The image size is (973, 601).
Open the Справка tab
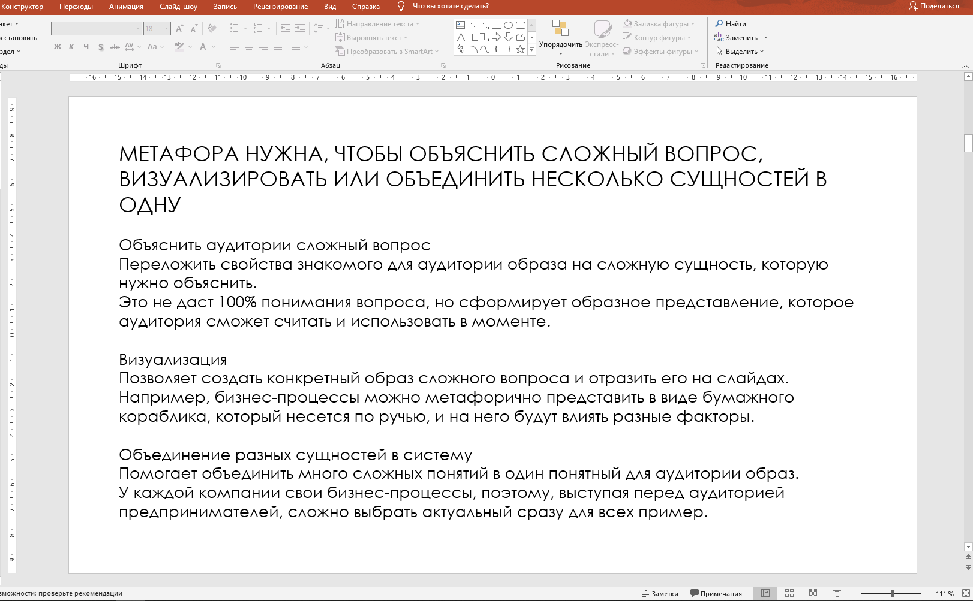coord(366,7)
